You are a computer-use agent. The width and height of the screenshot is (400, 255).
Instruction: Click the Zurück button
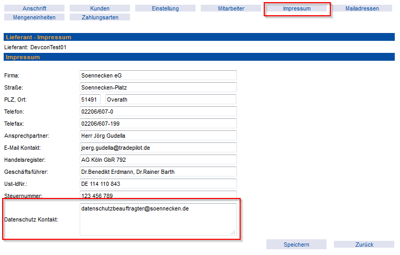[364, 245]
